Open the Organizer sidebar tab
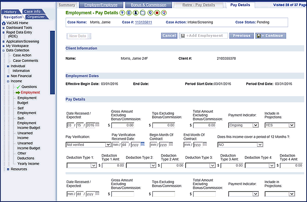 (x=36, y=17)
